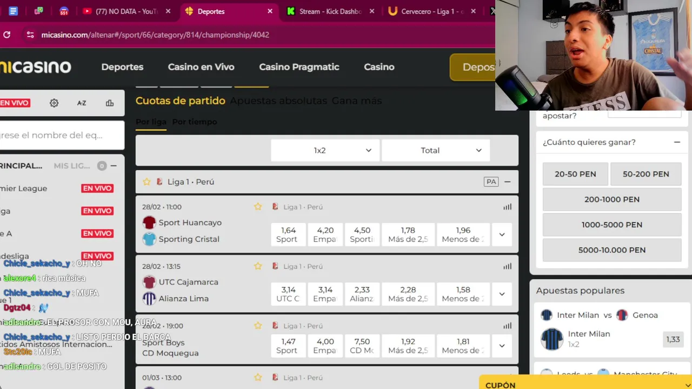Choose the 20-50 PEN range

[x=575, y=174]
